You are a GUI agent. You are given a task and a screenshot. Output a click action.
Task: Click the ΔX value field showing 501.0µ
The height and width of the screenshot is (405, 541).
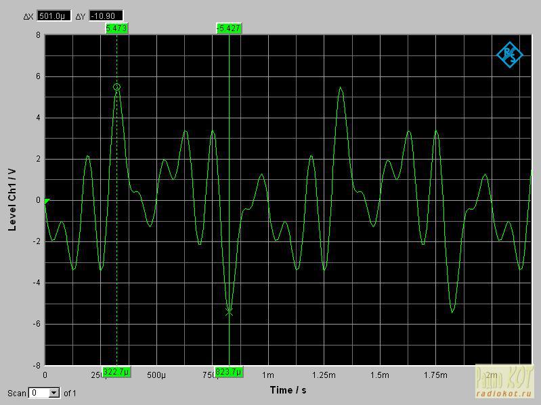[x=53, y=16]
